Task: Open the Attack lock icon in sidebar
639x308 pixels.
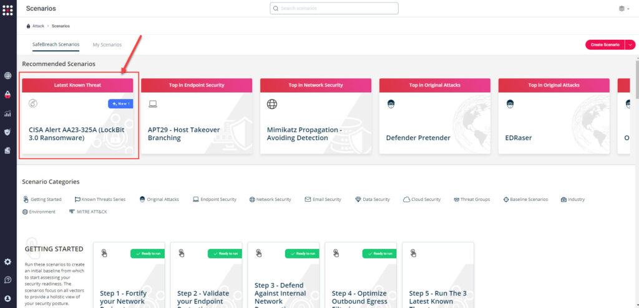Action: (7, 95)
